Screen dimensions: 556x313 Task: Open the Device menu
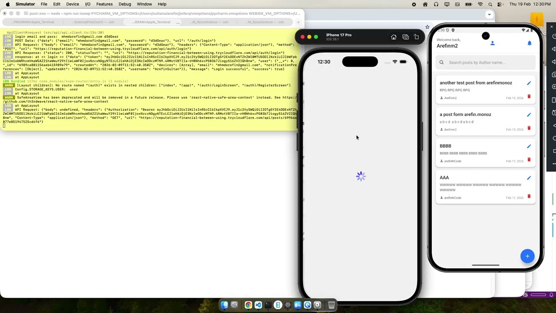(73, 4)
